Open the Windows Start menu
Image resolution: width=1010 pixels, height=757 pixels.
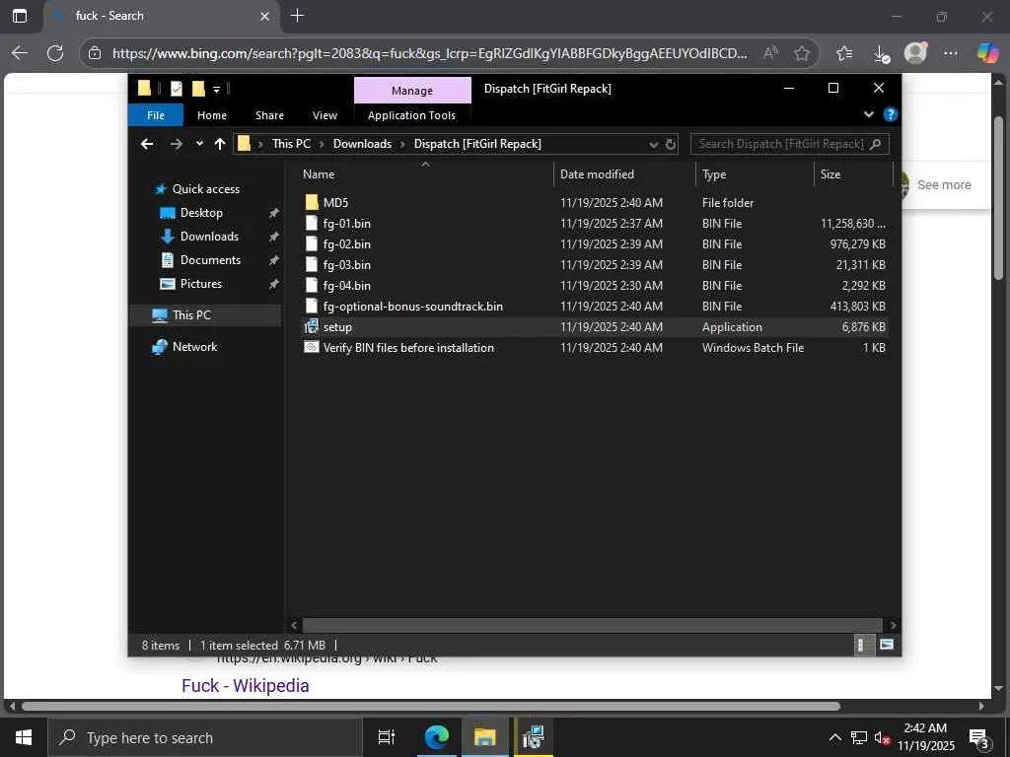pos(24,737)
